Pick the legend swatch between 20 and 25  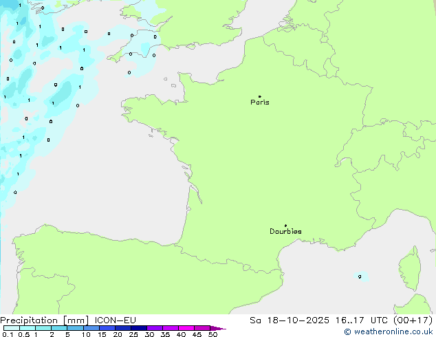click(122, 328)
